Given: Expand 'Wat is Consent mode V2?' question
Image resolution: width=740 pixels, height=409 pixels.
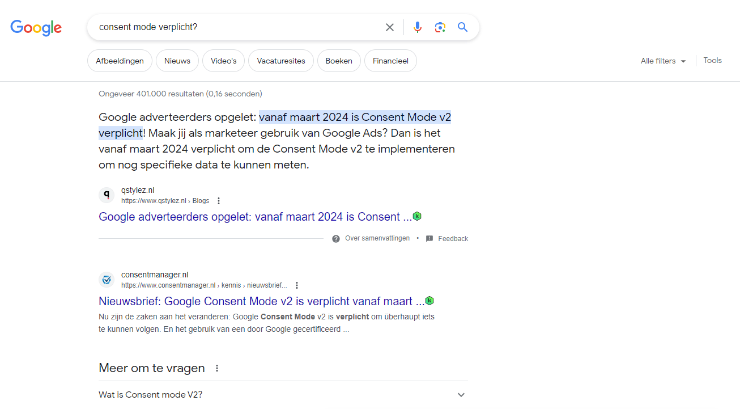Looking at the screenshot, I should coord(461,395).
